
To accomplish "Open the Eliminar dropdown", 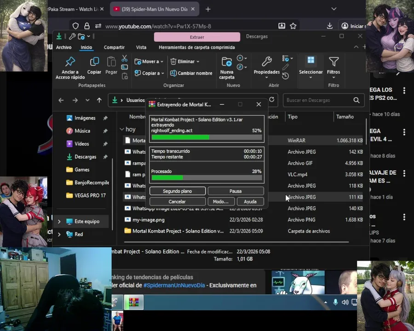I will pyautogui.click(x=184, y=62).
